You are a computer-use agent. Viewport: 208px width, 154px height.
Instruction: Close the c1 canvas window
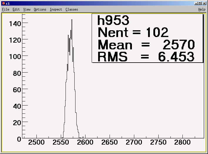point(204,4)
